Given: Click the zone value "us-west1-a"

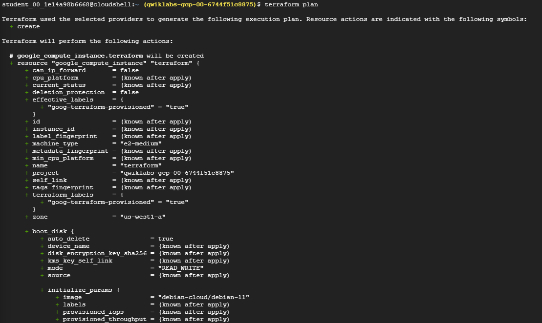Looking at the screenshot, I should (x=143, y=217).
